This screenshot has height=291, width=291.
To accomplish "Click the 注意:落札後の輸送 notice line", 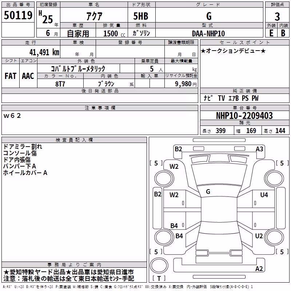I will click(x=68, y=279).
